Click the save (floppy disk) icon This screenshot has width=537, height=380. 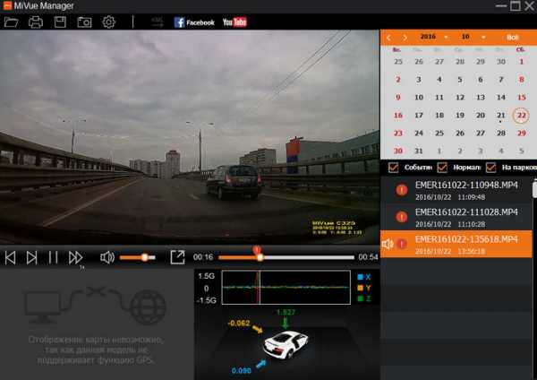click(60, 22)
